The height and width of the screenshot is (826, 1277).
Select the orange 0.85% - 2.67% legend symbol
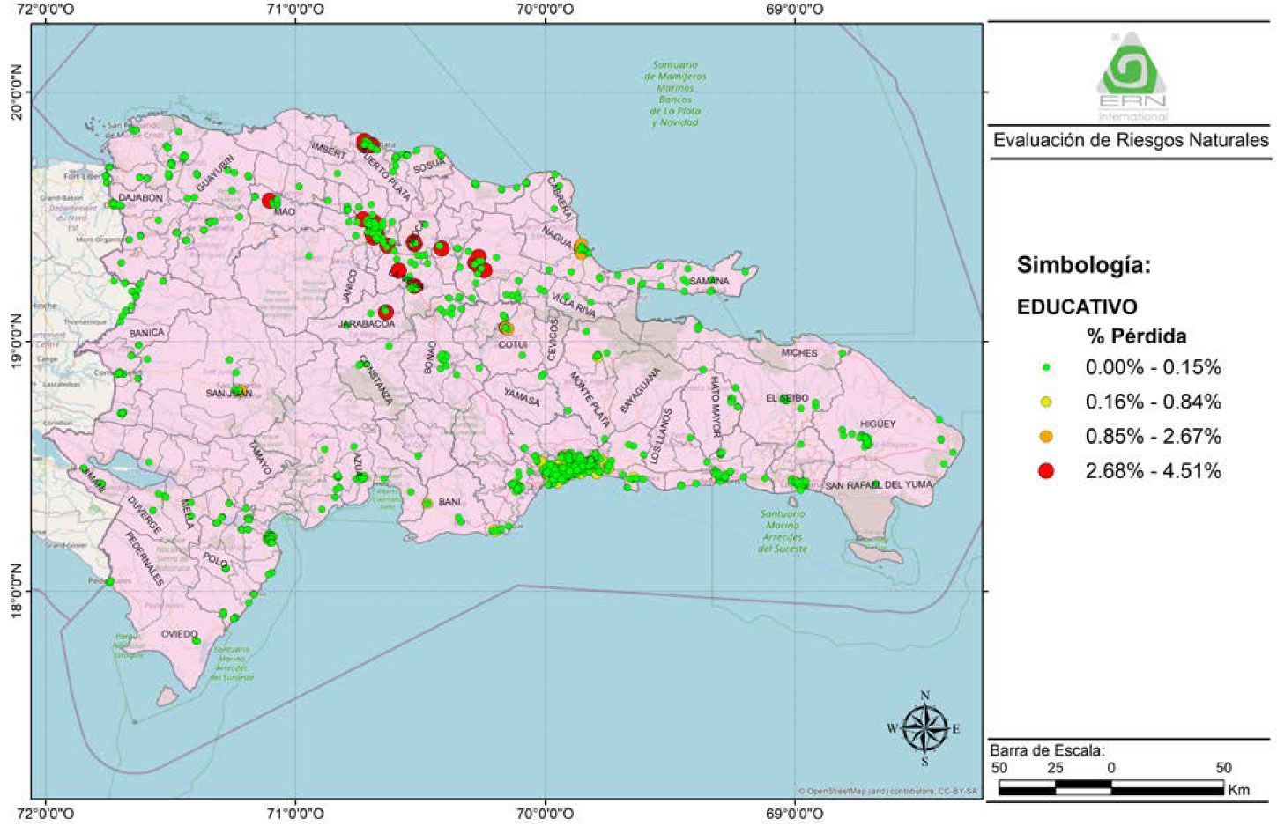point(1046,436)
